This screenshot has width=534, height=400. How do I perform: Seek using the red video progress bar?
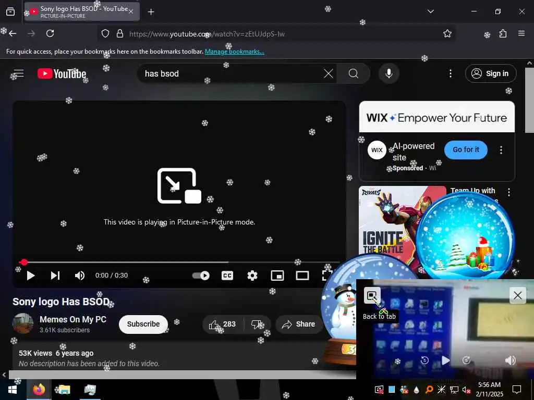tap(180, 262)
